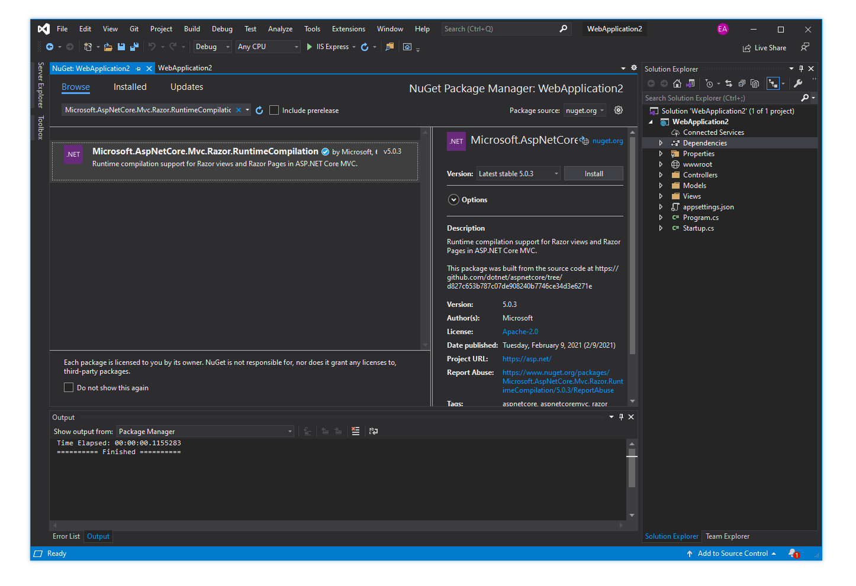856x586 pixels.
Task: Toggle Track Active Item icon in Solution Explorer
Action: pos(773,83)
